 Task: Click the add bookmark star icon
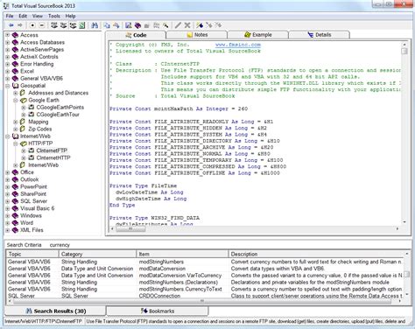tap(200, 25)
